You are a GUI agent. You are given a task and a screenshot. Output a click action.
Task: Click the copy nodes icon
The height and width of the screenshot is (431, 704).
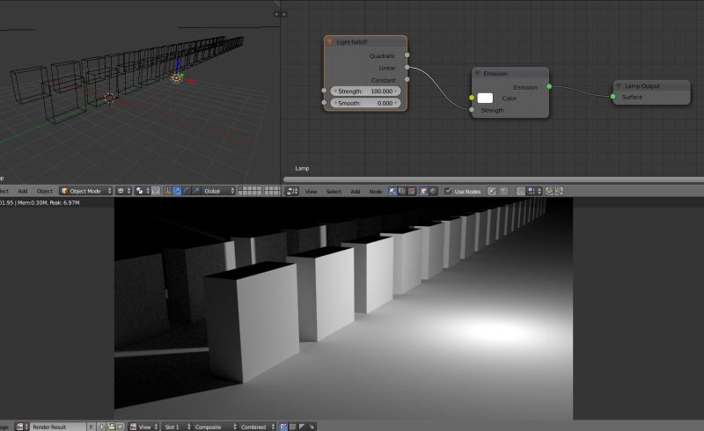tap(549, 191)
